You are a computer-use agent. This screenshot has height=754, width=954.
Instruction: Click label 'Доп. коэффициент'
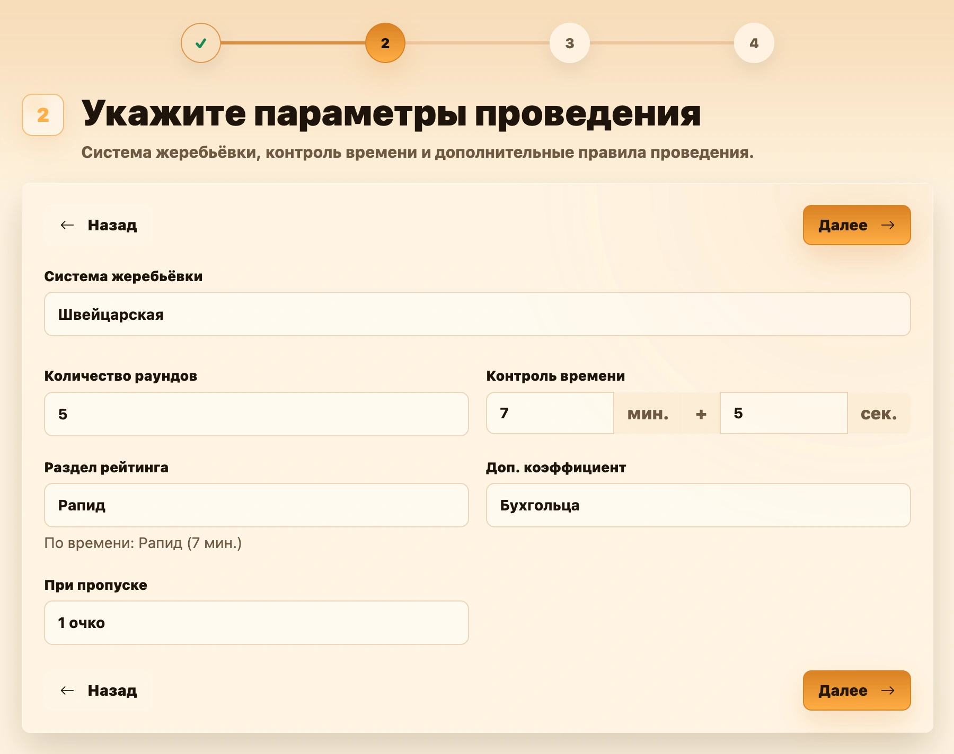pos(556,468)
